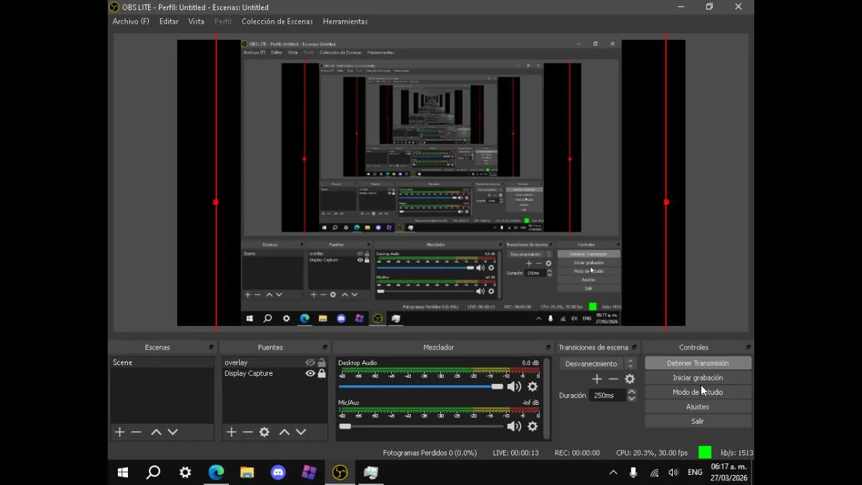Move source down in Fuentes panel
The height and width of the screenshot is (485, 862).
point(300,432)
